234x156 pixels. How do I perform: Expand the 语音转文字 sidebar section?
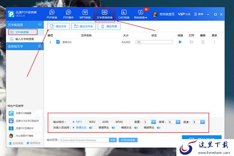[x=40, y=46]
